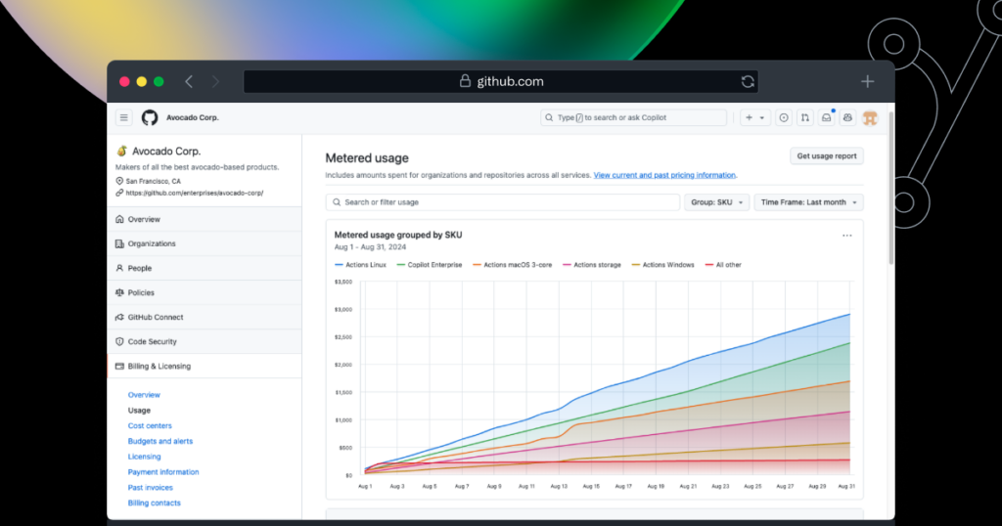Screen dimensions: 1002x526
Task: Click the San Francisco, CA location text
Action: pos(154,181)
